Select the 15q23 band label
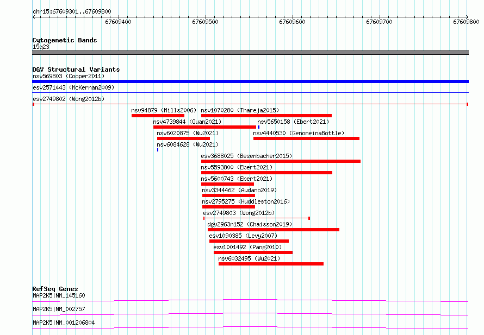This screenshot has height=335, width=484. tap(41, 47)
